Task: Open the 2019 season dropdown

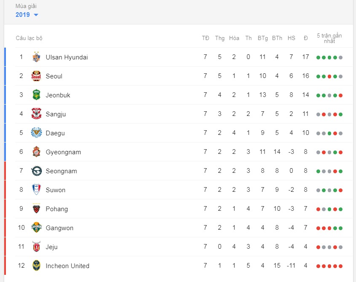Action: (x=27, y=15)
